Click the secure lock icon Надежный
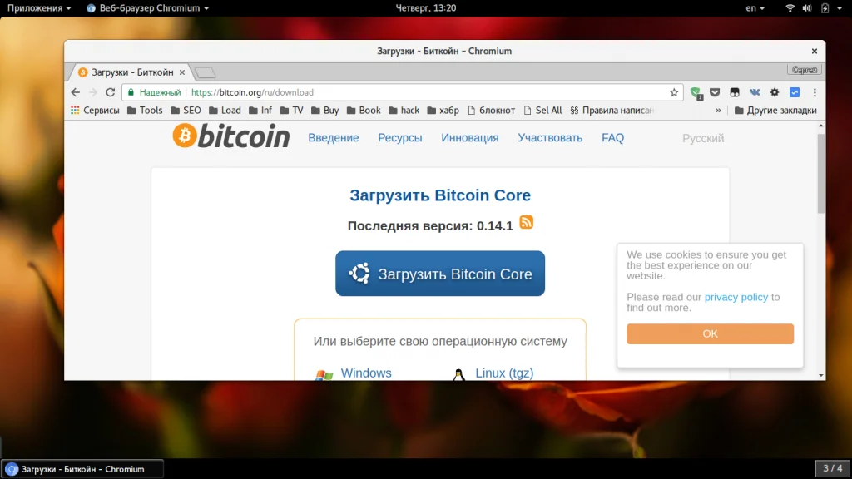Screen dimensions: 852x479 tap(154, 92)
